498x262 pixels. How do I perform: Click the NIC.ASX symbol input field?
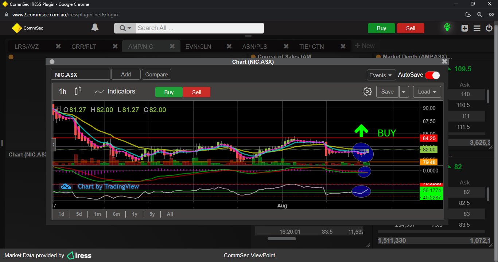(x=80, y=75)
